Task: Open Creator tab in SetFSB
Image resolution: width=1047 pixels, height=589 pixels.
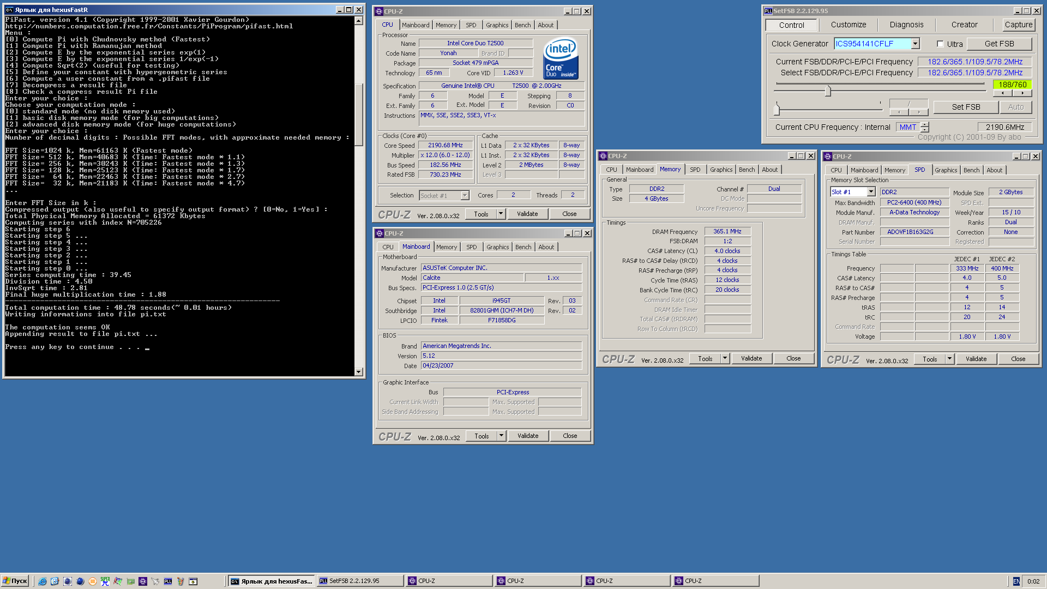Action: click(964, 25)
